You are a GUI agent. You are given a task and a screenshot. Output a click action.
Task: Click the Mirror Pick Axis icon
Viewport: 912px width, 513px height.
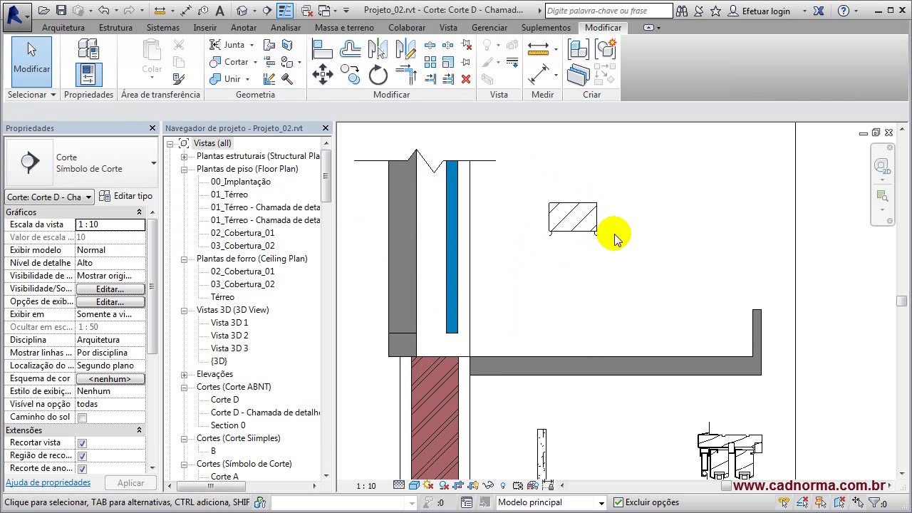pyautogui.click(x=378, y=49)
